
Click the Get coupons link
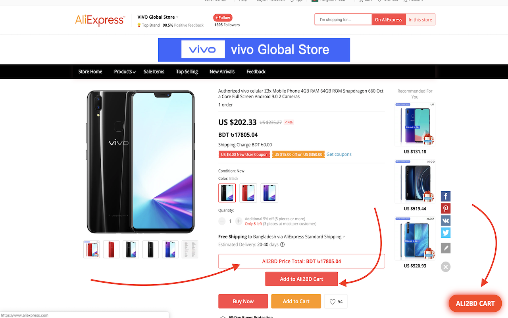click(x=339, y=154)
